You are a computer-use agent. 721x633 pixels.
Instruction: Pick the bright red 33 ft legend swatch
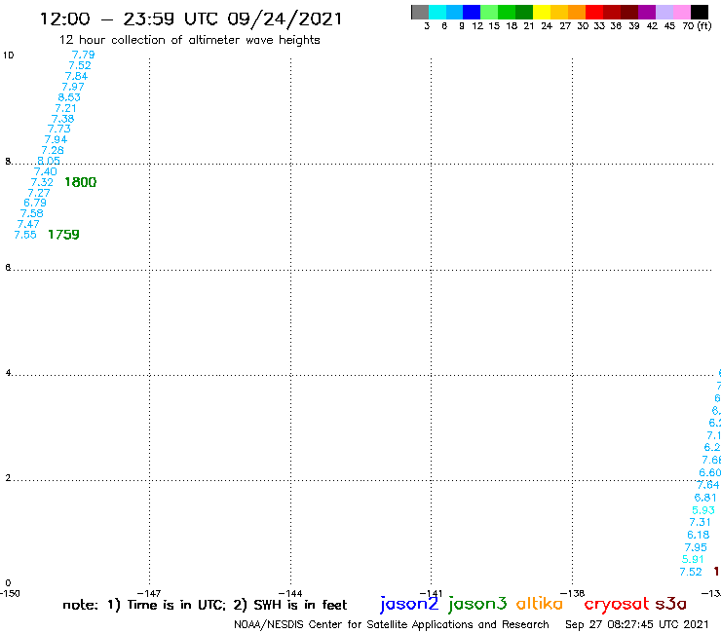(594, 12)
